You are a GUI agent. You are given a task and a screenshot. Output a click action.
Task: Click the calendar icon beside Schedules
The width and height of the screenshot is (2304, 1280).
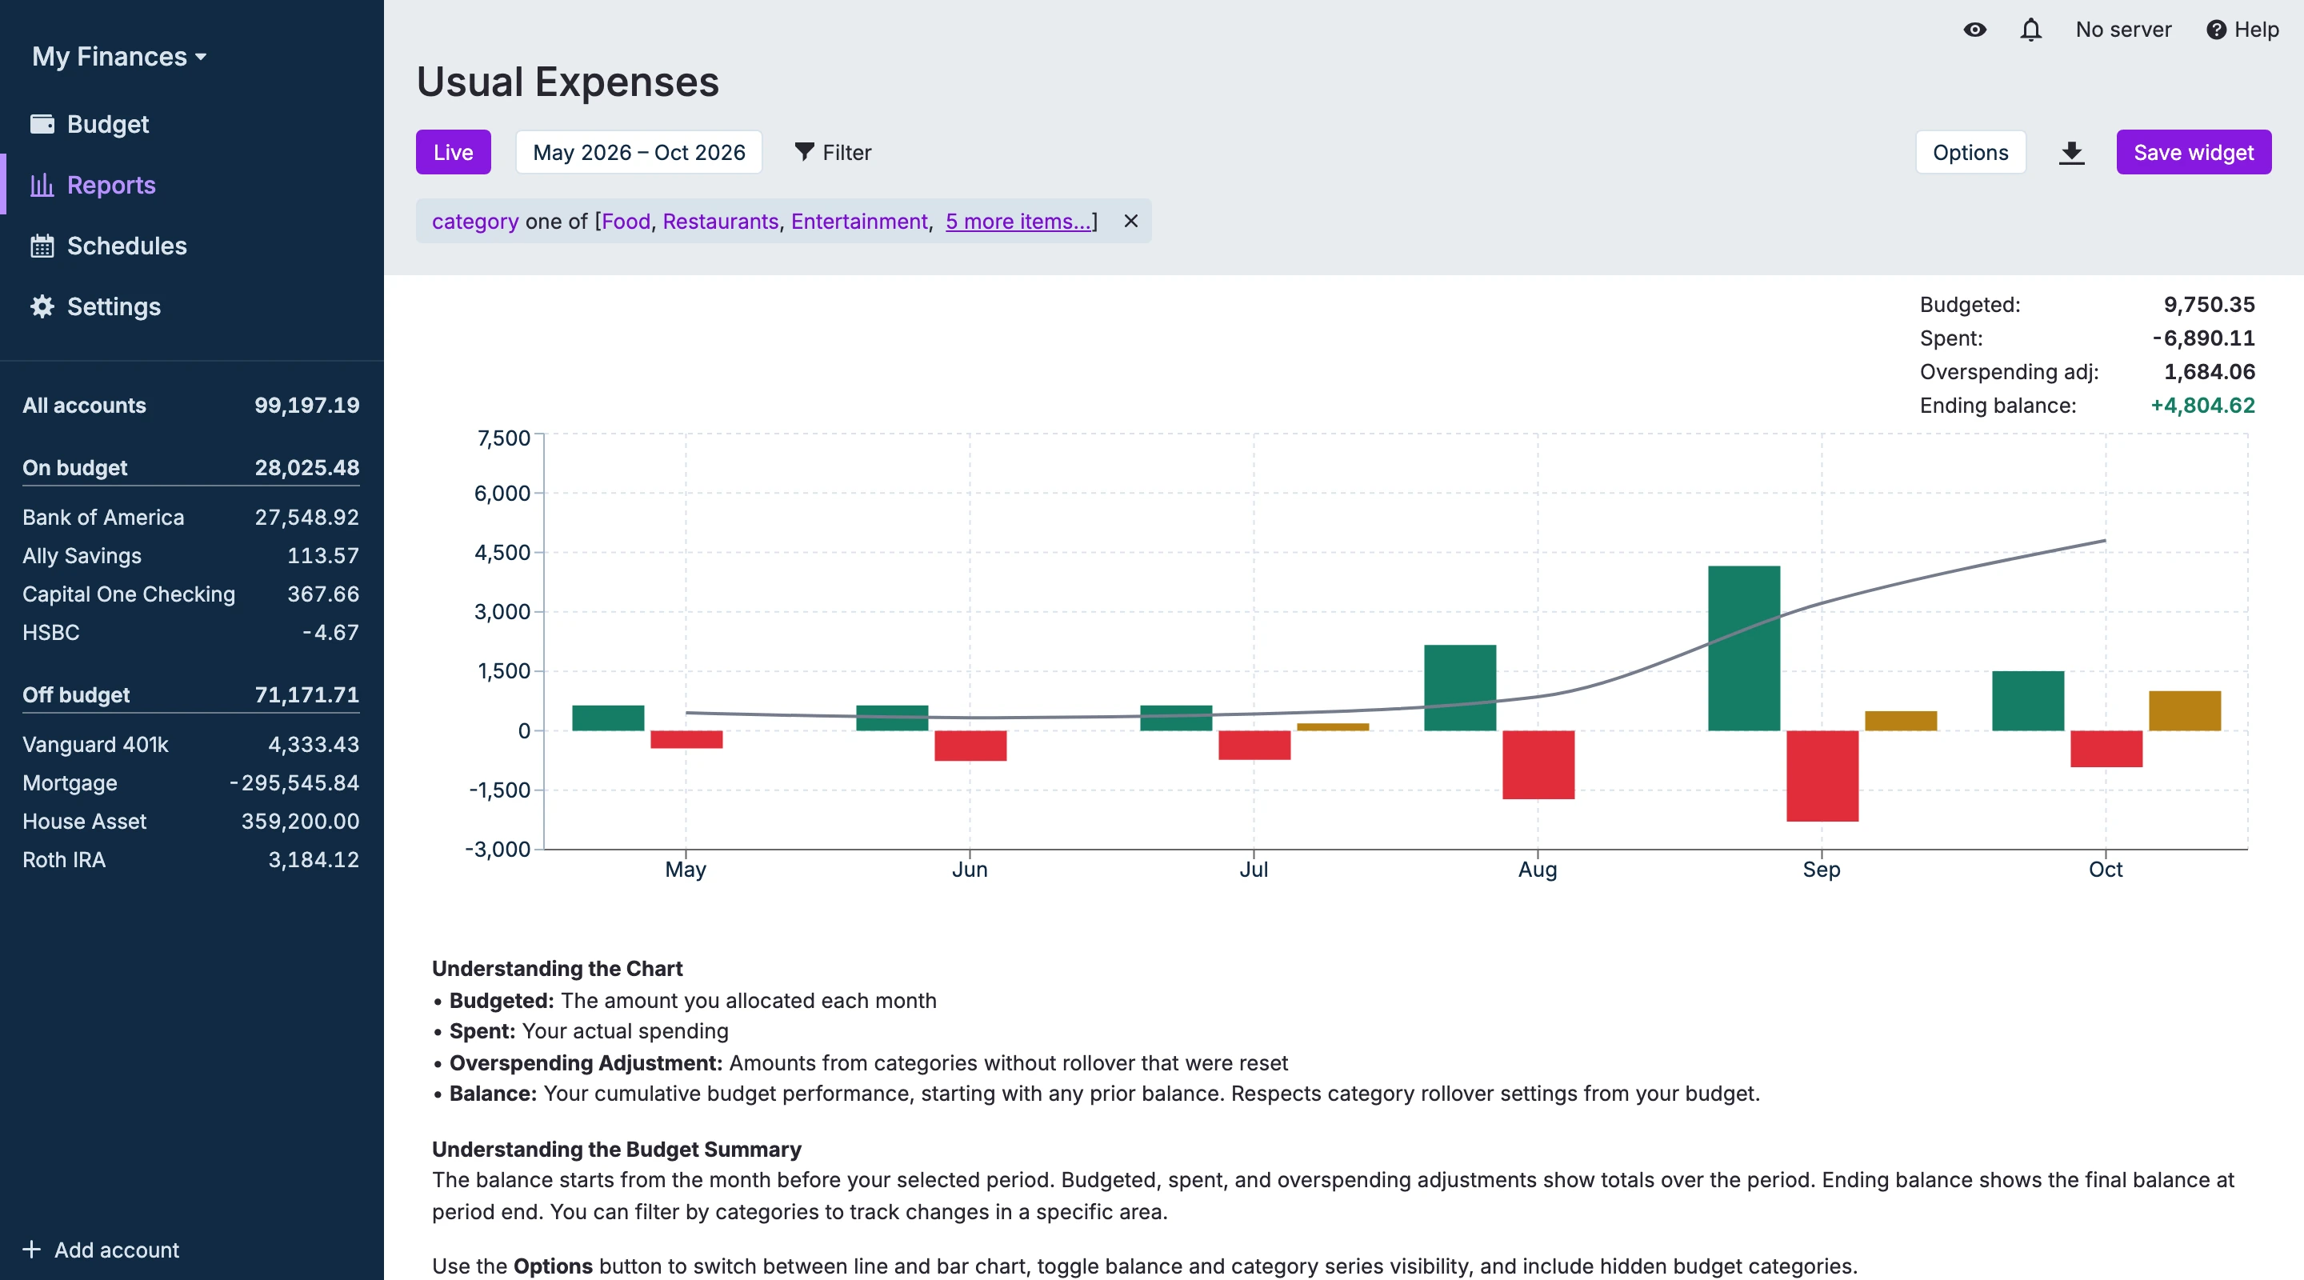(42, 245)
